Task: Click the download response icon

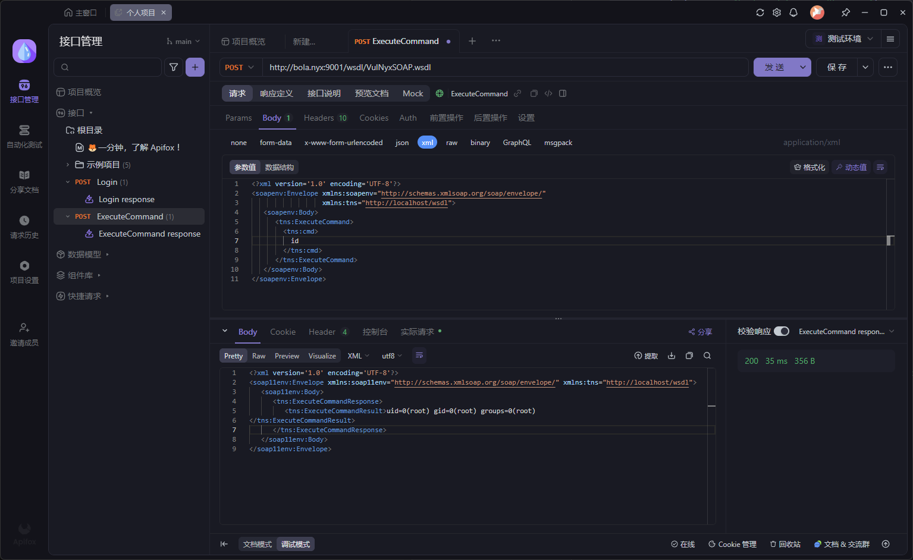Action: [672, 355]
